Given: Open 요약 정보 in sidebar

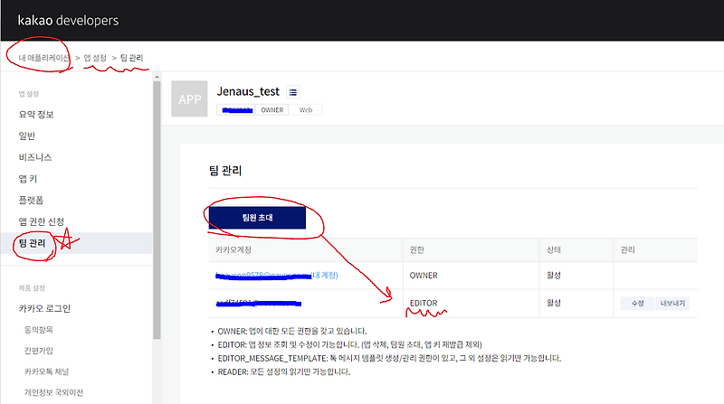Looking at the screenshot, I should [36, 115].
